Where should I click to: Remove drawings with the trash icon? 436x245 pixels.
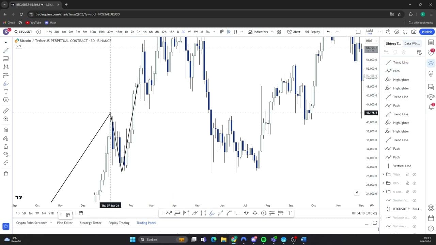pyautogui.click(x=6, y=174)
